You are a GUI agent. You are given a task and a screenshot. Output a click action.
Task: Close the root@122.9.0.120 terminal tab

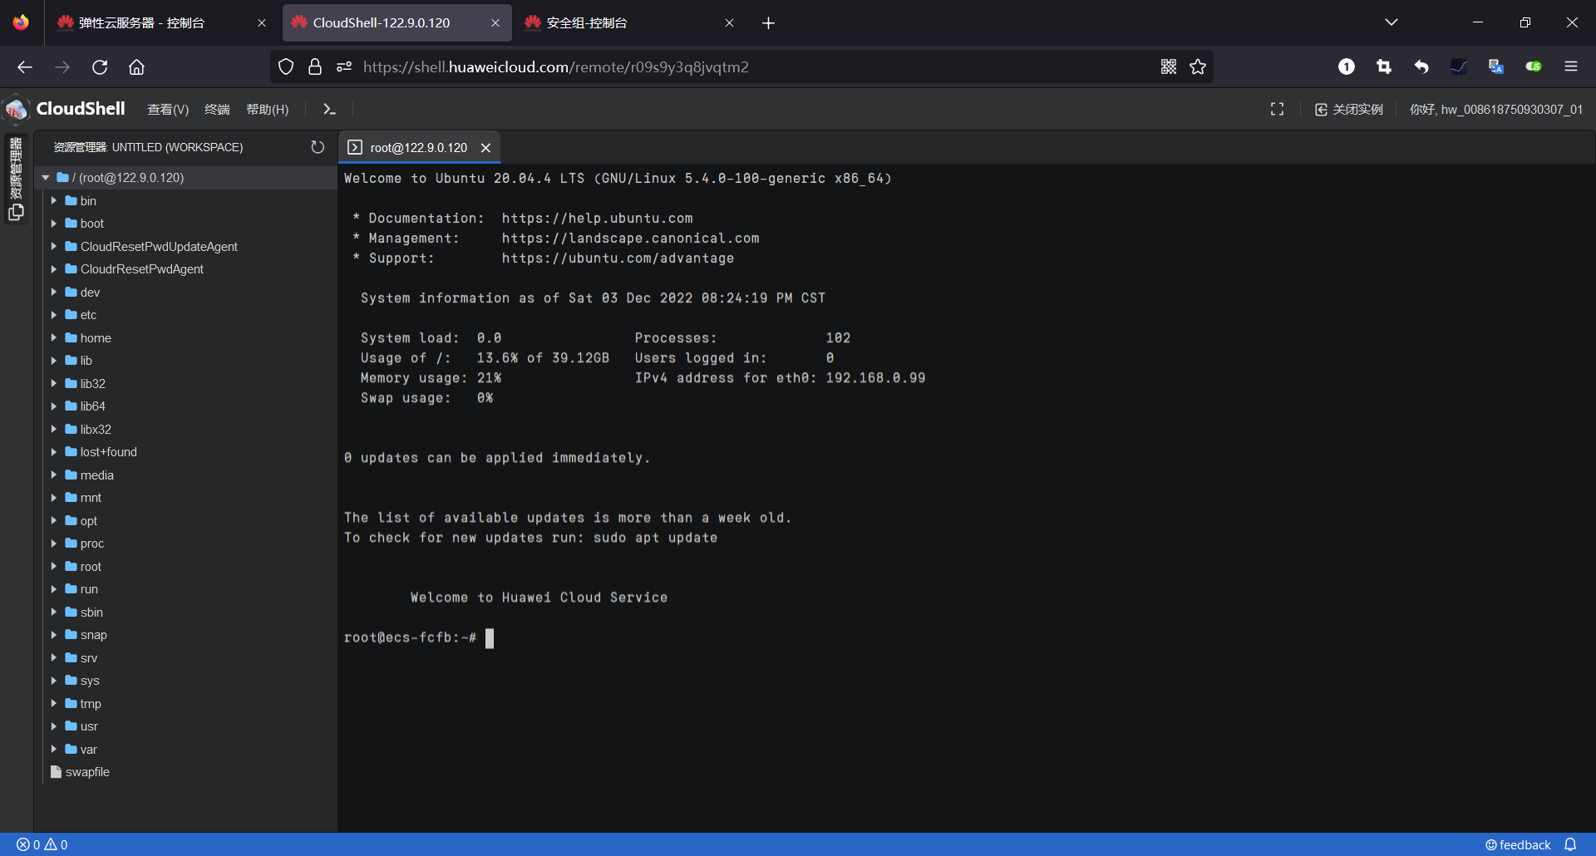point(486,148)
